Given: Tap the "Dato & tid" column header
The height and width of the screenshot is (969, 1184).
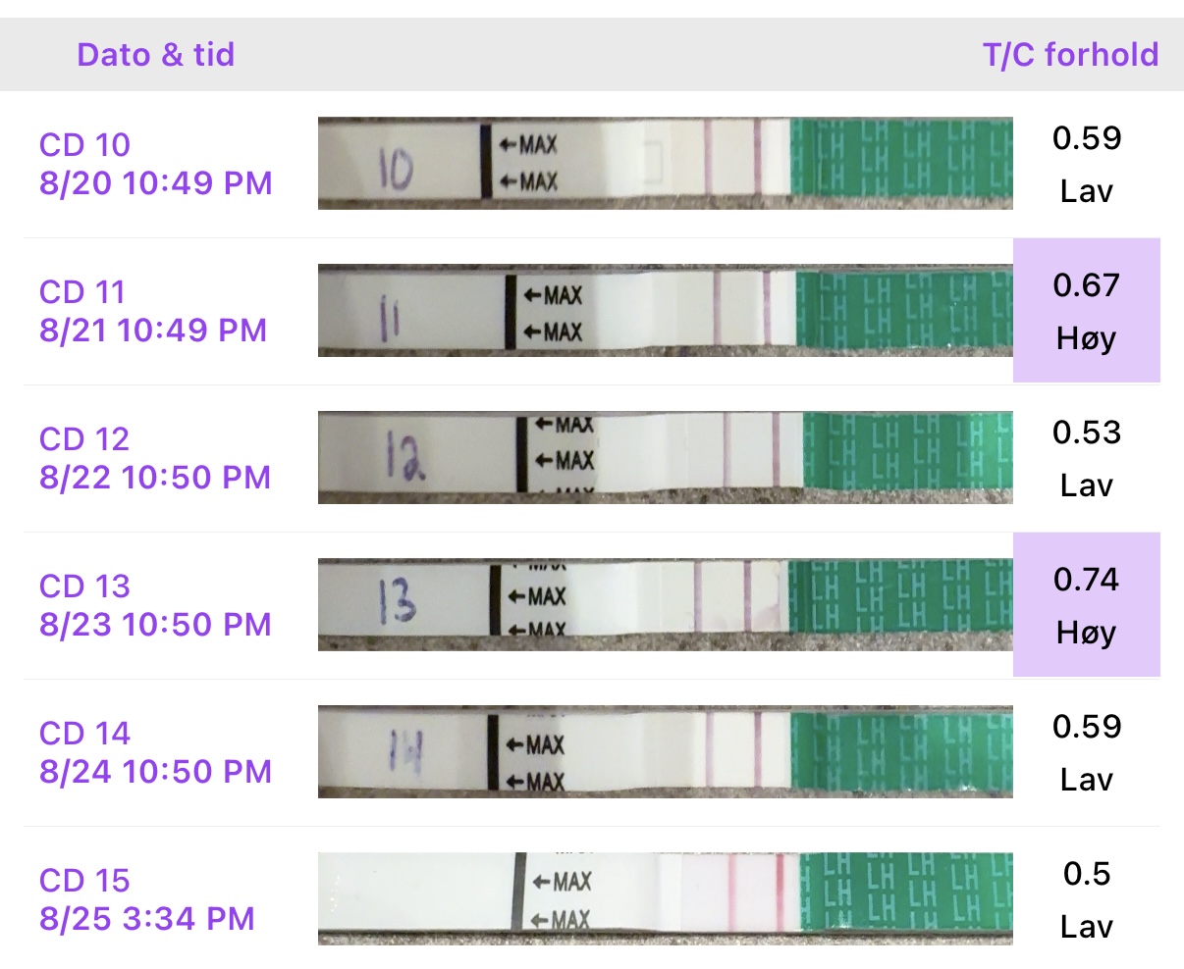Looking at the screenshot, I should point(155,54).
